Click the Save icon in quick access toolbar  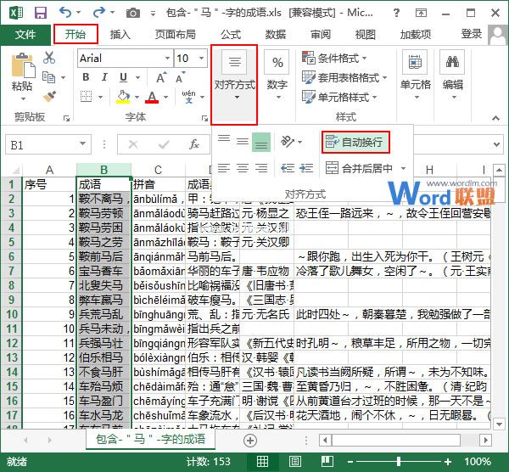tap(40, 12)
